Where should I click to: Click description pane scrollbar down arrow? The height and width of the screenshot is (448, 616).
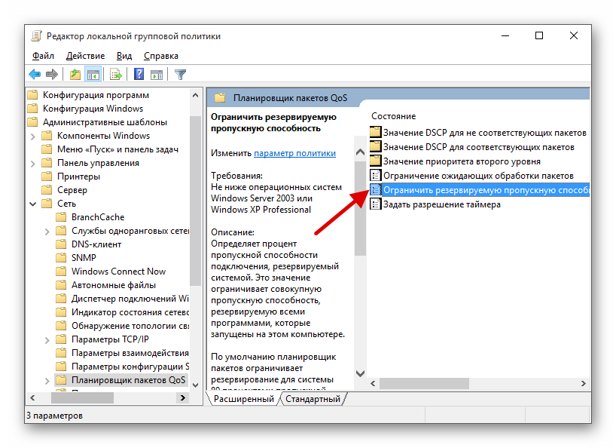click(x=360, y=373)
